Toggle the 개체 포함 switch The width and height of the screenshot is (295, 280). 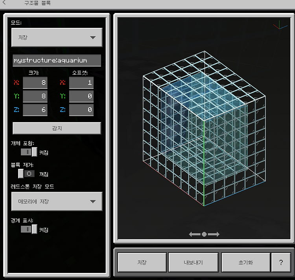coord(29,152)
